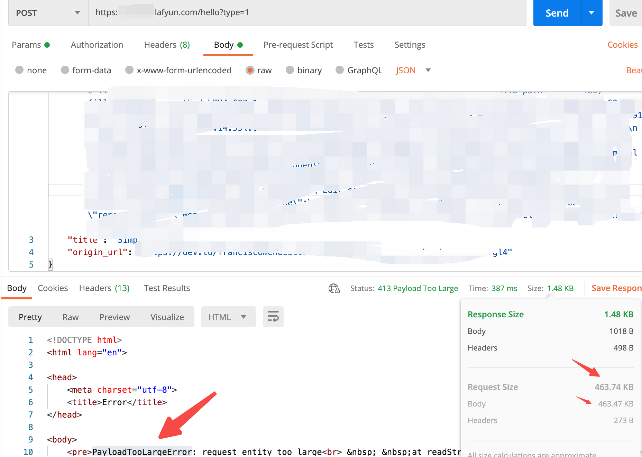Click the response size 1.48 KB value
The image size is (642, 457).
pos(560,288)
